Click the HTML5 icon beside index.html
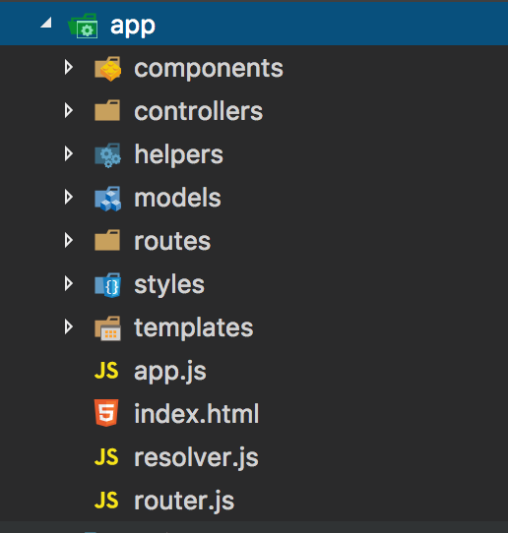The image size is (508, 533). point(106,413)
